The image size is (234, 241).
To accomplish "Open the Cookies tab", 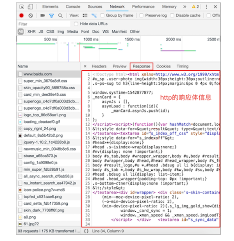I will [x=163, y=66].
